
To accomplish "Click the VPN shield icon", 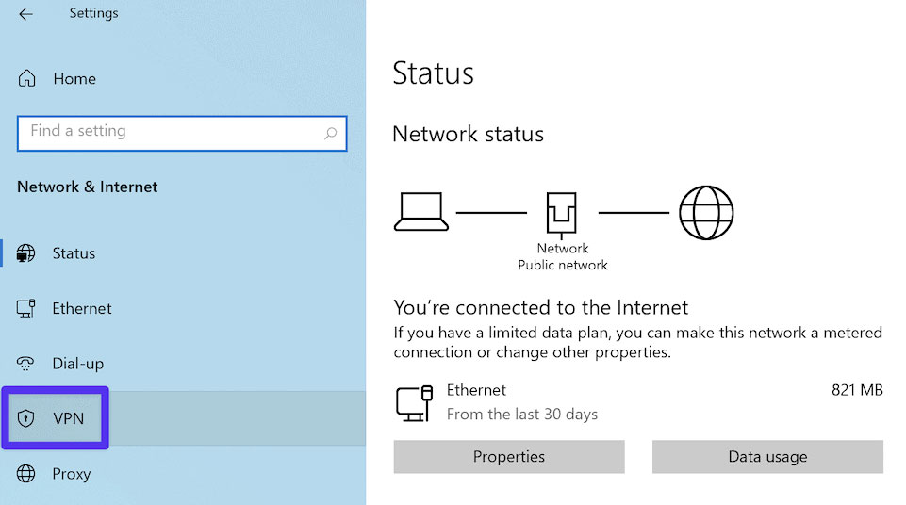I will point(26,418).
